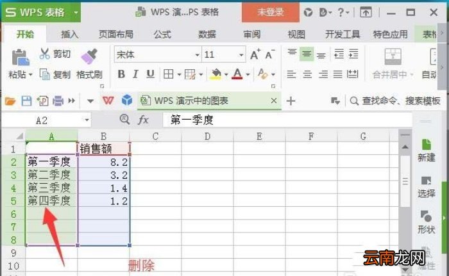
Task: Click the 选择 (Select) sidebar button
Action: pos(426,187)
